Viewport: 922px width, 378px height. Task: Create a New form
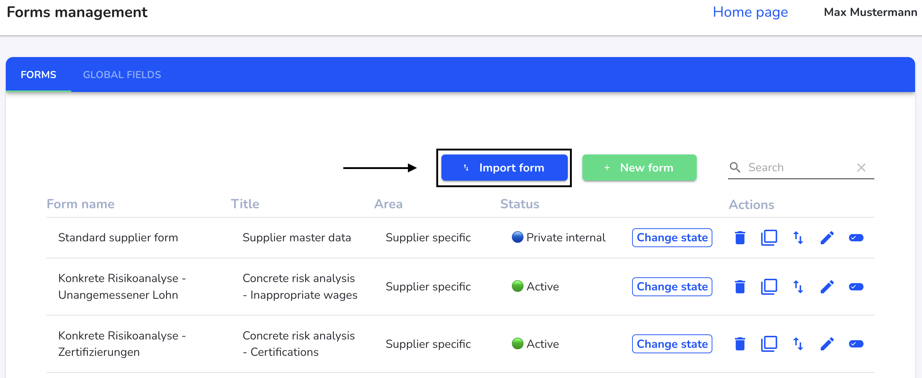point(639,168)
